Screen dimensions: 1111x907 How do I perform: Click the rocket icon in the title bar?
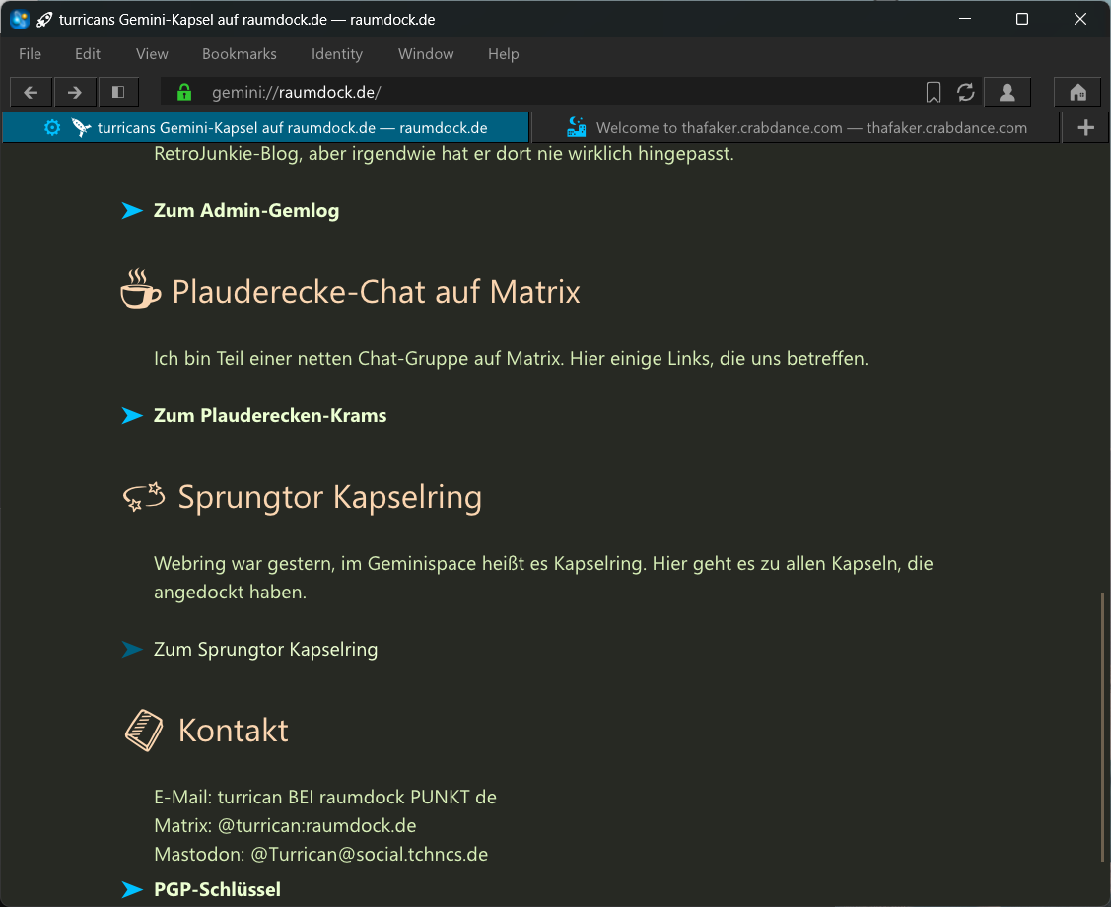tap(44, 19)
